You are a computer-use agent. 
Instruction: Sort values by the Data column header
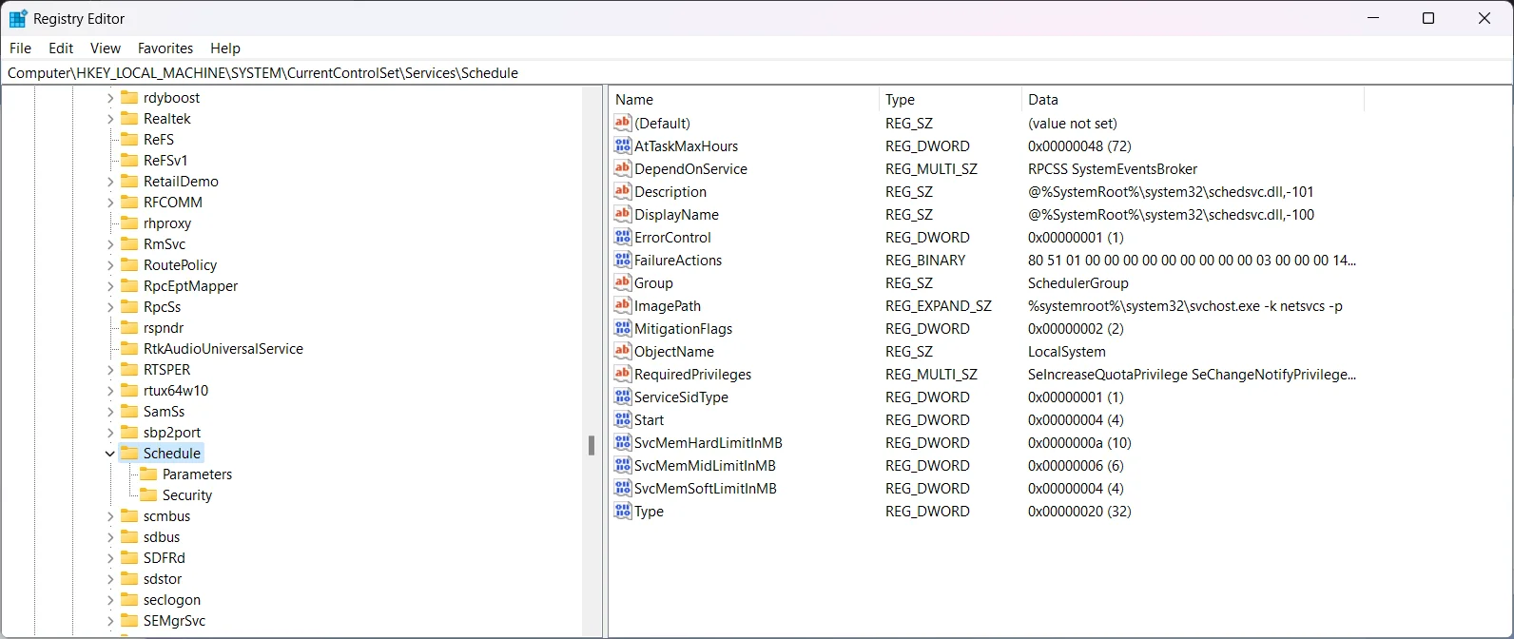[x=1193, y=99]
